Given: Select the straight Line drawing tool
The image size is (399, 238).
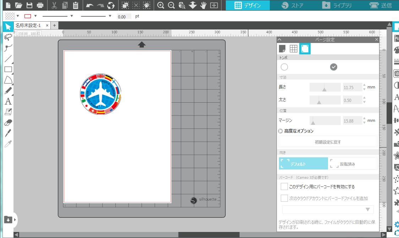Looking at the screenshot, I should coord(8,59).
